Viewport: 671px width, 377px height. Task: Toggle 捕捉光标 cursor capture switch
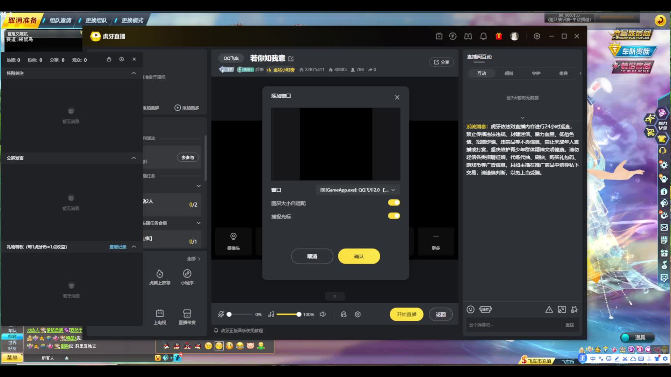394,216
